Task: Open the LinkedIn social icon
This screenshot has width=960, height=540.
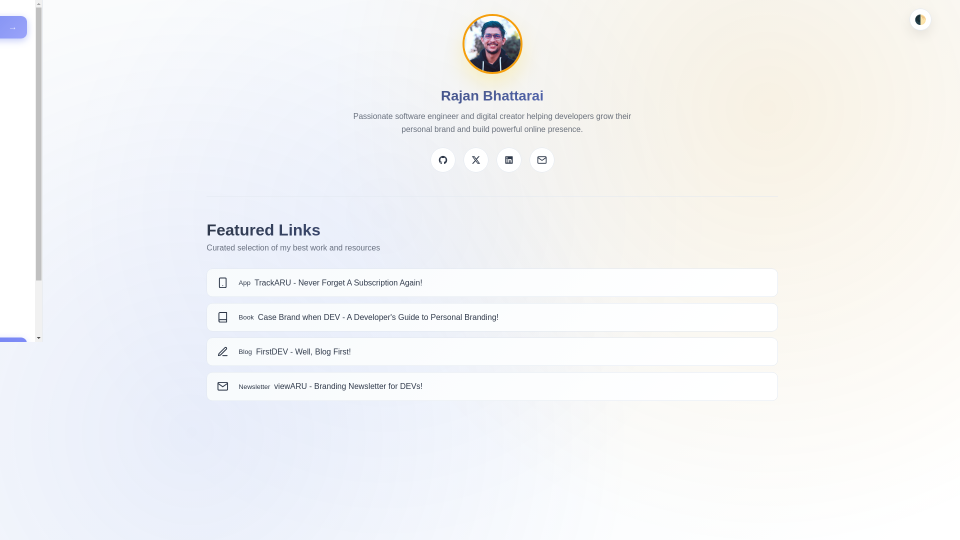Action: [508, 160]
